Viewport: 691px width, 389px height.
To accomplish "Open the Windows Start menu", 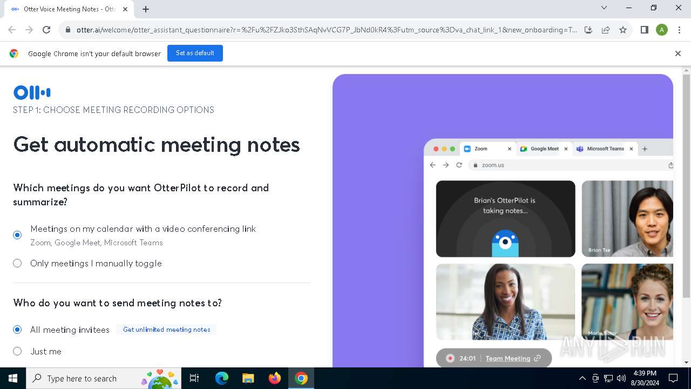I will pyautogui.click(x=13, y=378).
